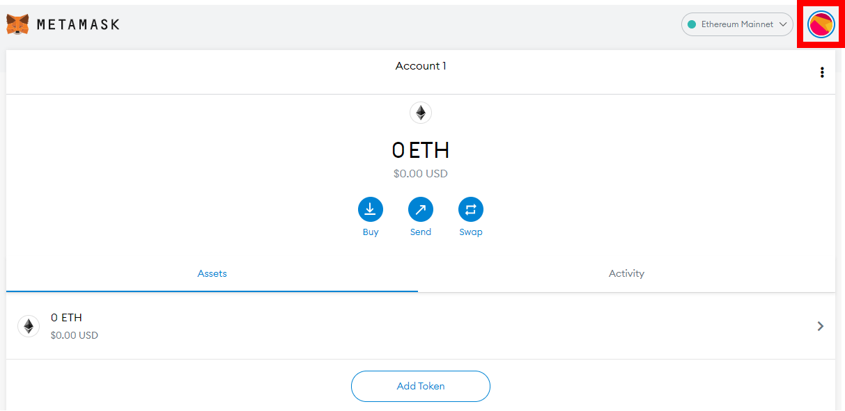Click the green network status dot
The width and height of the screenshot is (845, 411).
coord(692,24)
